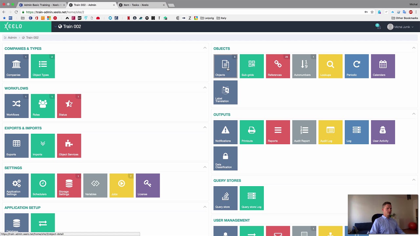Open the Reports tile
420x236 pixels.
(x=278, y=132)
